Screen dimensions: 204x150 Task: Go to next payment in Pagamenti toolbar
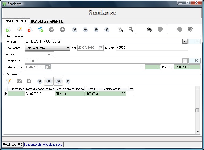click(x=58, y=81)
